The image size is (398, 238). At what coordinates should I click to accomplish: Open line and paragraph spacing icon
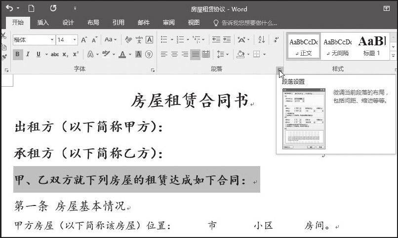click(220, 54)
